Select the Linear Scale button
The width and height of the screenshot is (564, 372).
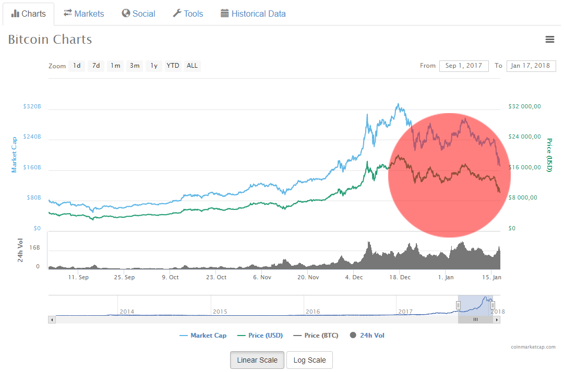[x=257, y=360]
